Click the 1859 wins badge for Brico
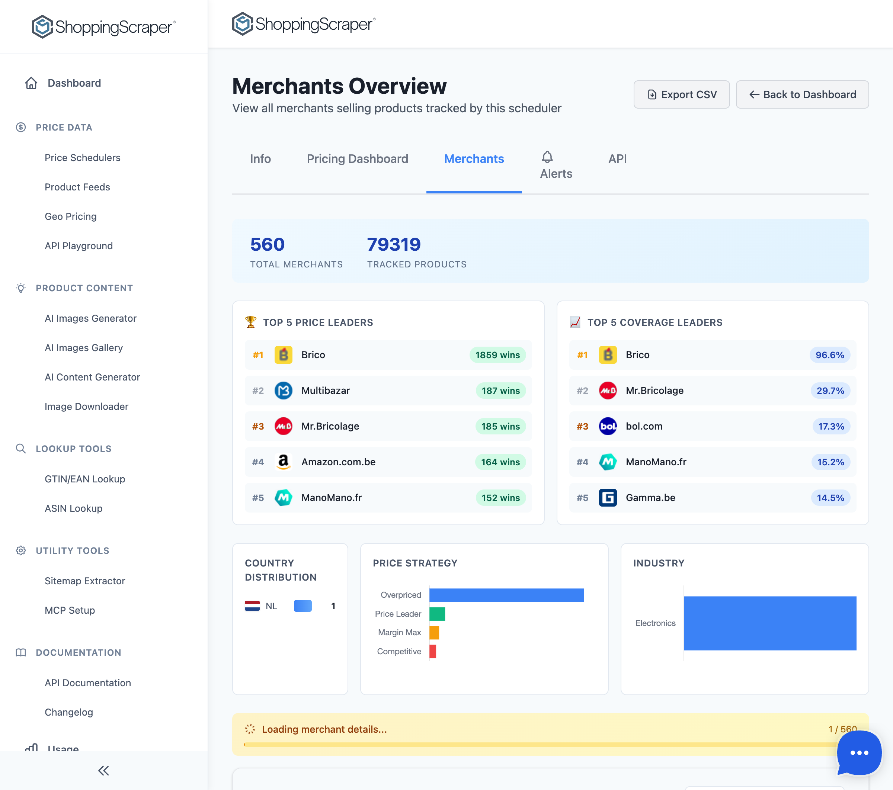Screen dimensions: 893x790 pyautogui.click(x=497, y=355)
